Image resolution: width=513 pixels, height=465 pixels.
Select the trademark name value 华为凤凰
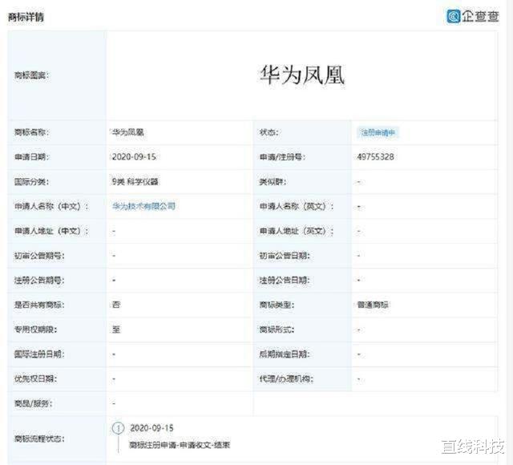[x=128, y=132]
